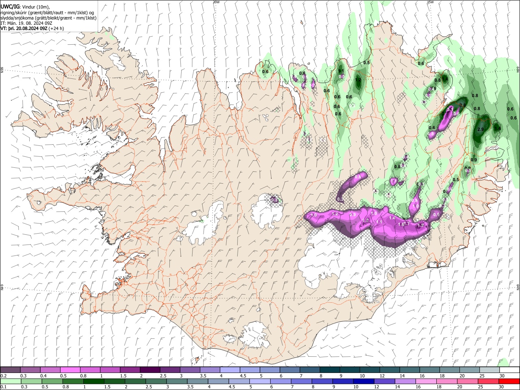Click the '20W' longitude label
Image resolution: width=520 pixels, height=390 pixels.
(x=216, y=2)
